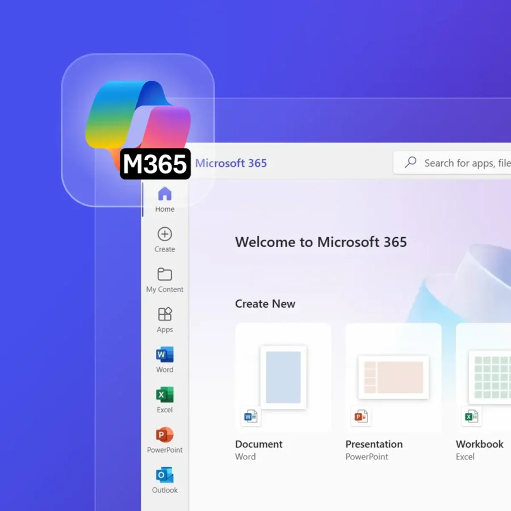
Task: Select the Presentation slide layout thumbnail
Action: click(x=393, y=377)
